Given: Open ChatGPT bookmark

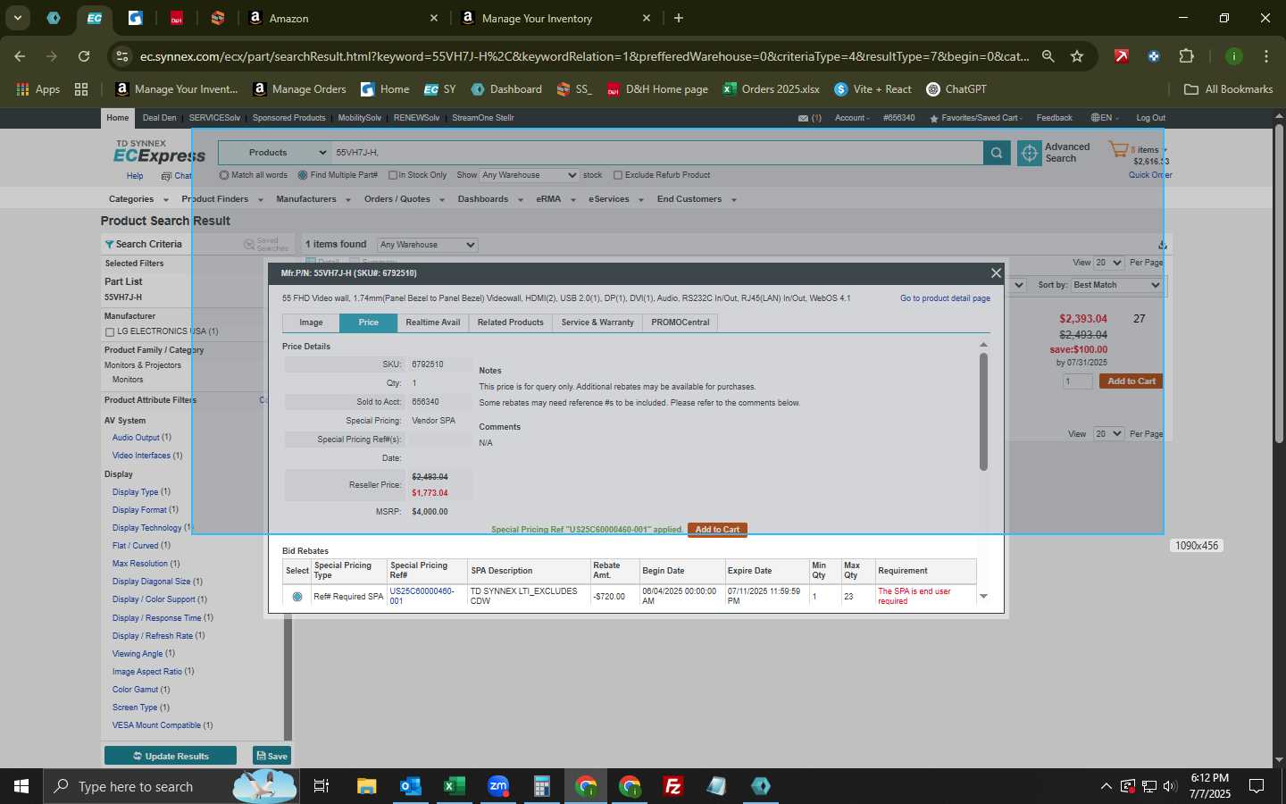Looking at the screenshot, I should (956, 89).
